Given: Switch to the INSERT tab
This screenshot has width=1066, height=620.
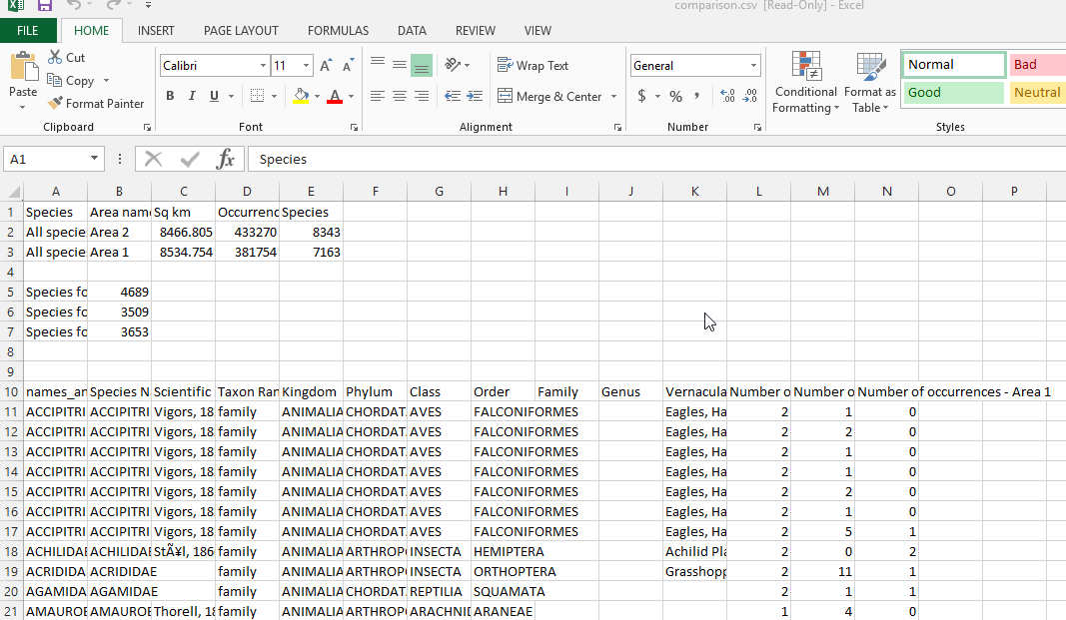Looking at the screenshot, I should tap(156, 31).
